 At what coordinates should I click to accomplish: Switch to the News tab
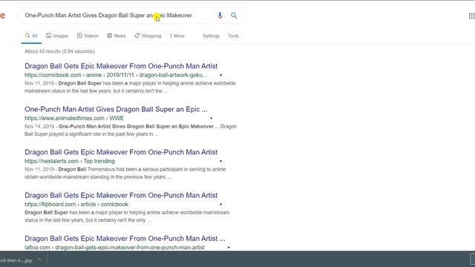pyautogui.click(x=117, y=36)
